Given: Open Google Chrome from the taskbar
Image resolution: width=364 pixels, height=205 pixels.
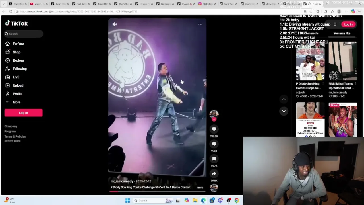Looking at the screenshot, I should (x=237, y=200).
